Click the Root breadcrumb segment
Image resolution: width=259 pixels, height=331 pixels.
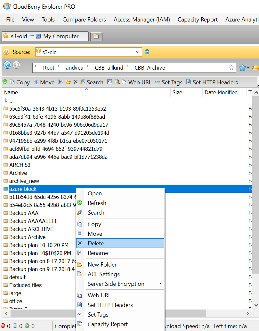(49, 68)
